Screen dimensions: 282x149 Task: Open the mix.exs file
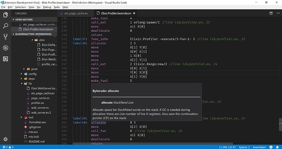click(x=33, y=132)
